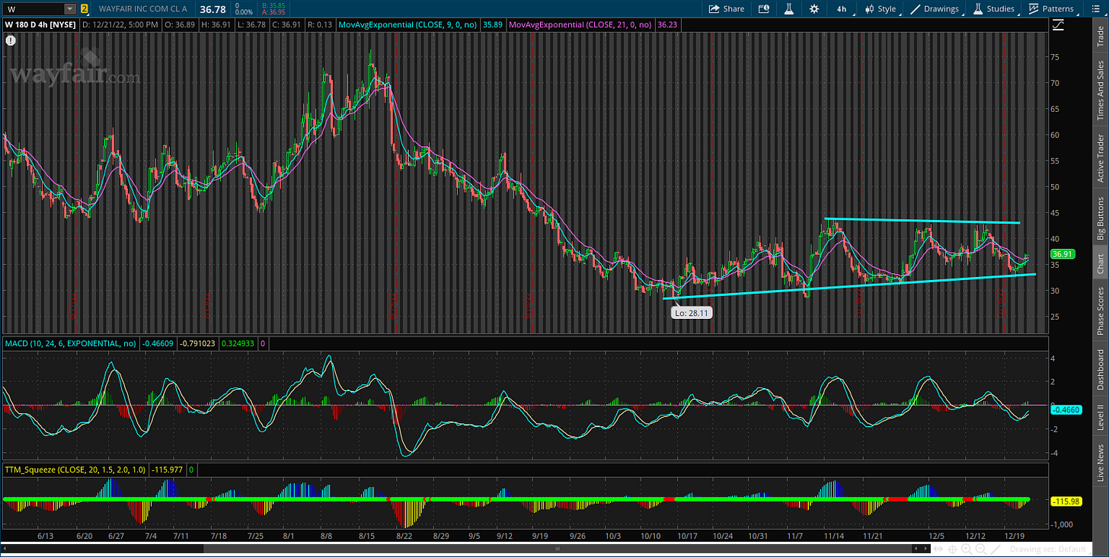The width and height of the screenshot is (1109, 557).
Task: Select the crosshair pan tool icon
Action: click(953, 549)
